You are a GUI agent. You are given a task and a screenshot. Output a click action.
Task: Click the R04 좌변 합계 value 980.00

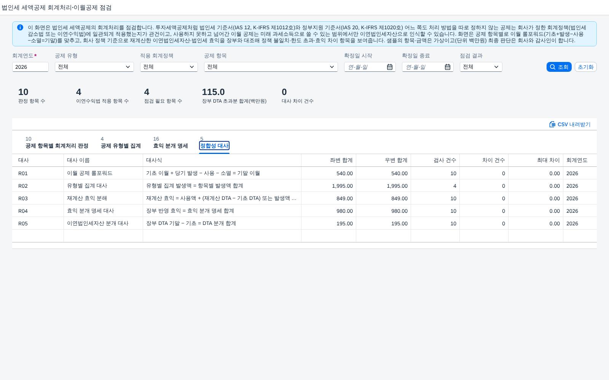344,211
